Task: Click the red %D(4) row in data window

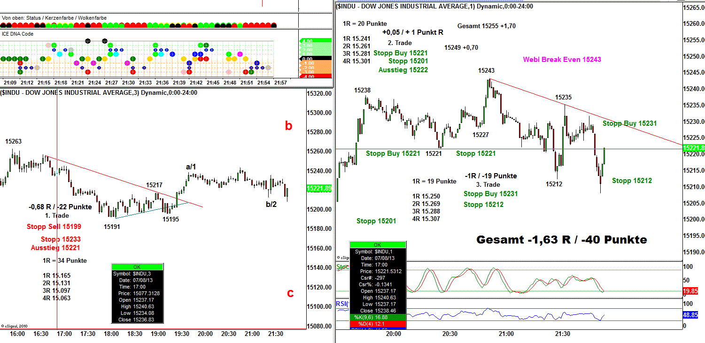Action: 378,324
